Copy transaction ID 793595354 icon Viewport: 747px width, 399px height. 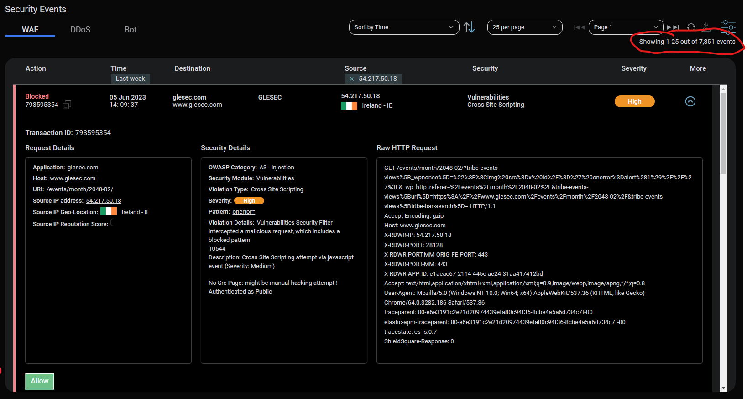pos(67,105)
